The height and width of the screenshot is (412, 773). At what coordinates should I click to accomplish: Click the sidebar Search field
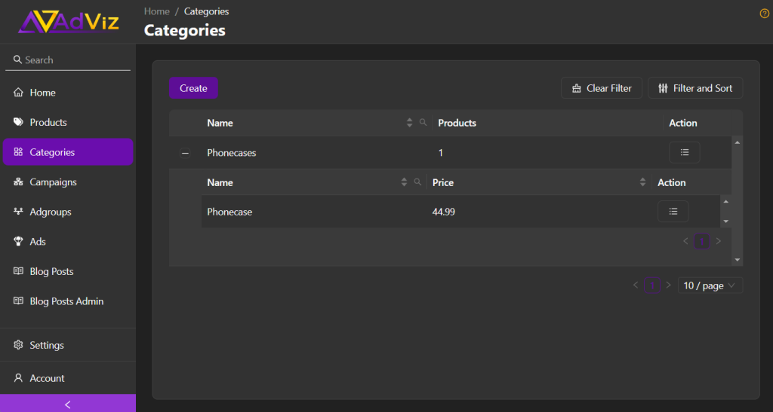click(68, 60)
